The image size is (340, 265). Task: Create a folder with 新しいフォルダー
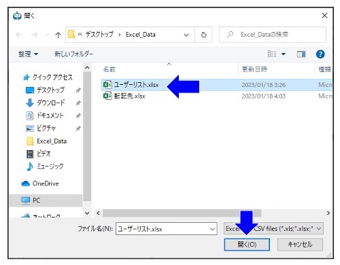coord(73,54)
